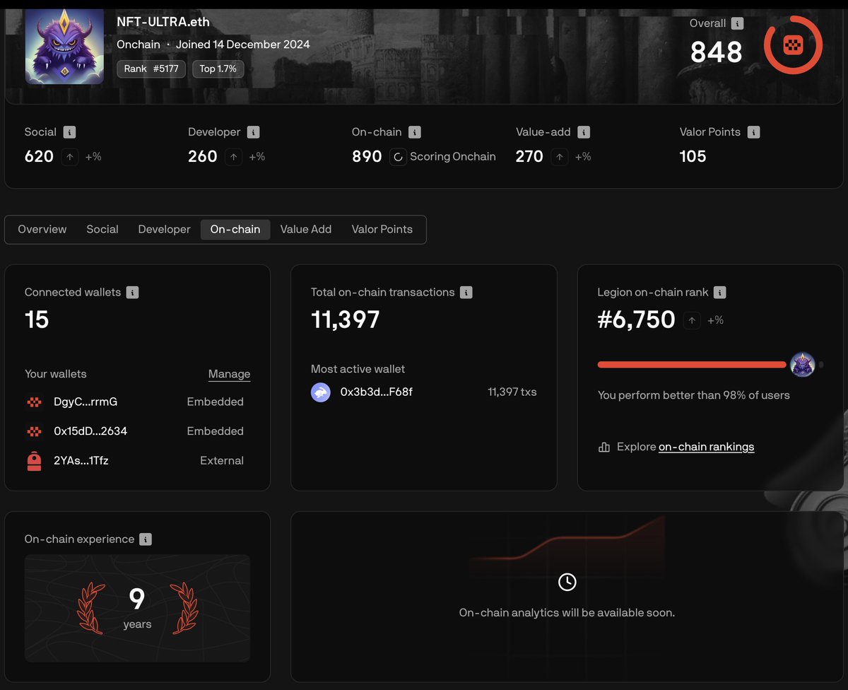Click the NFT-ULTRA.eth monster avatar
Image resolution: width=848 pixels, height=690 pixels.
point(64,46)
